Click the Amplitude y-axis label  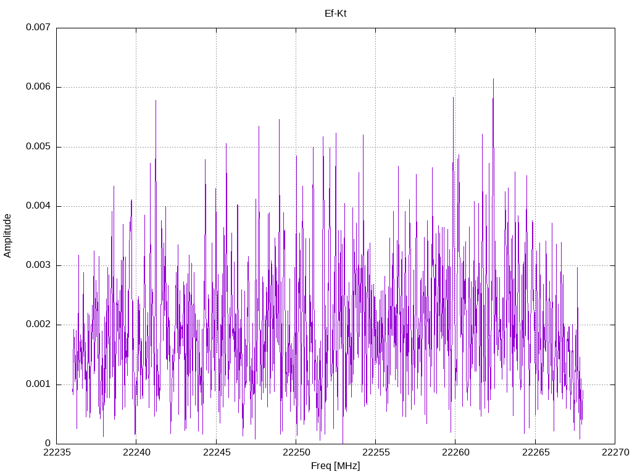[7, 236]
